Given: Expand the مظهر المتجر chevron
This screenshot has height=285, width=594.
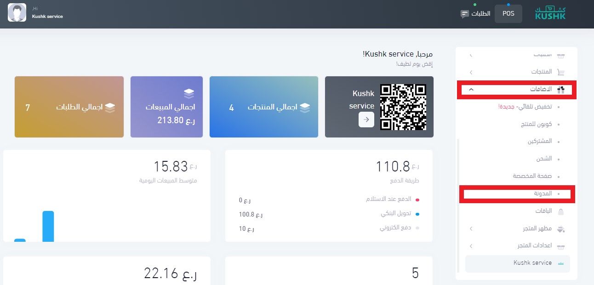Looking at the screenshot, I should click(x=471, y=229).
